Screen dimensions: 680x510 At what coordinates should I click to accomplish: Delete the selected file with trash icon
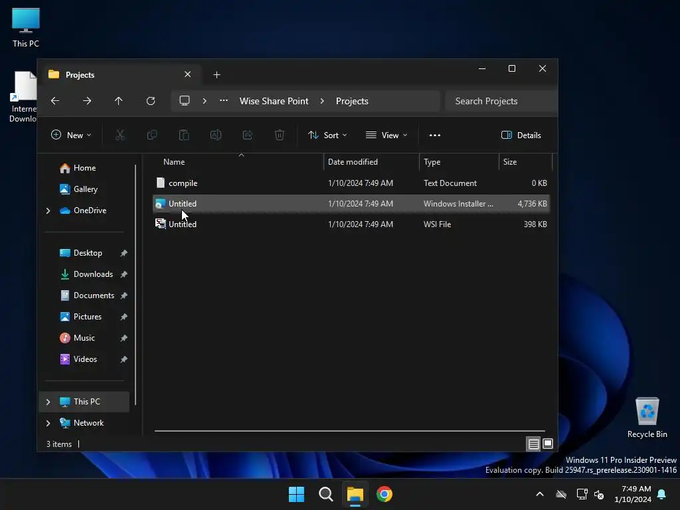point(280,135)
